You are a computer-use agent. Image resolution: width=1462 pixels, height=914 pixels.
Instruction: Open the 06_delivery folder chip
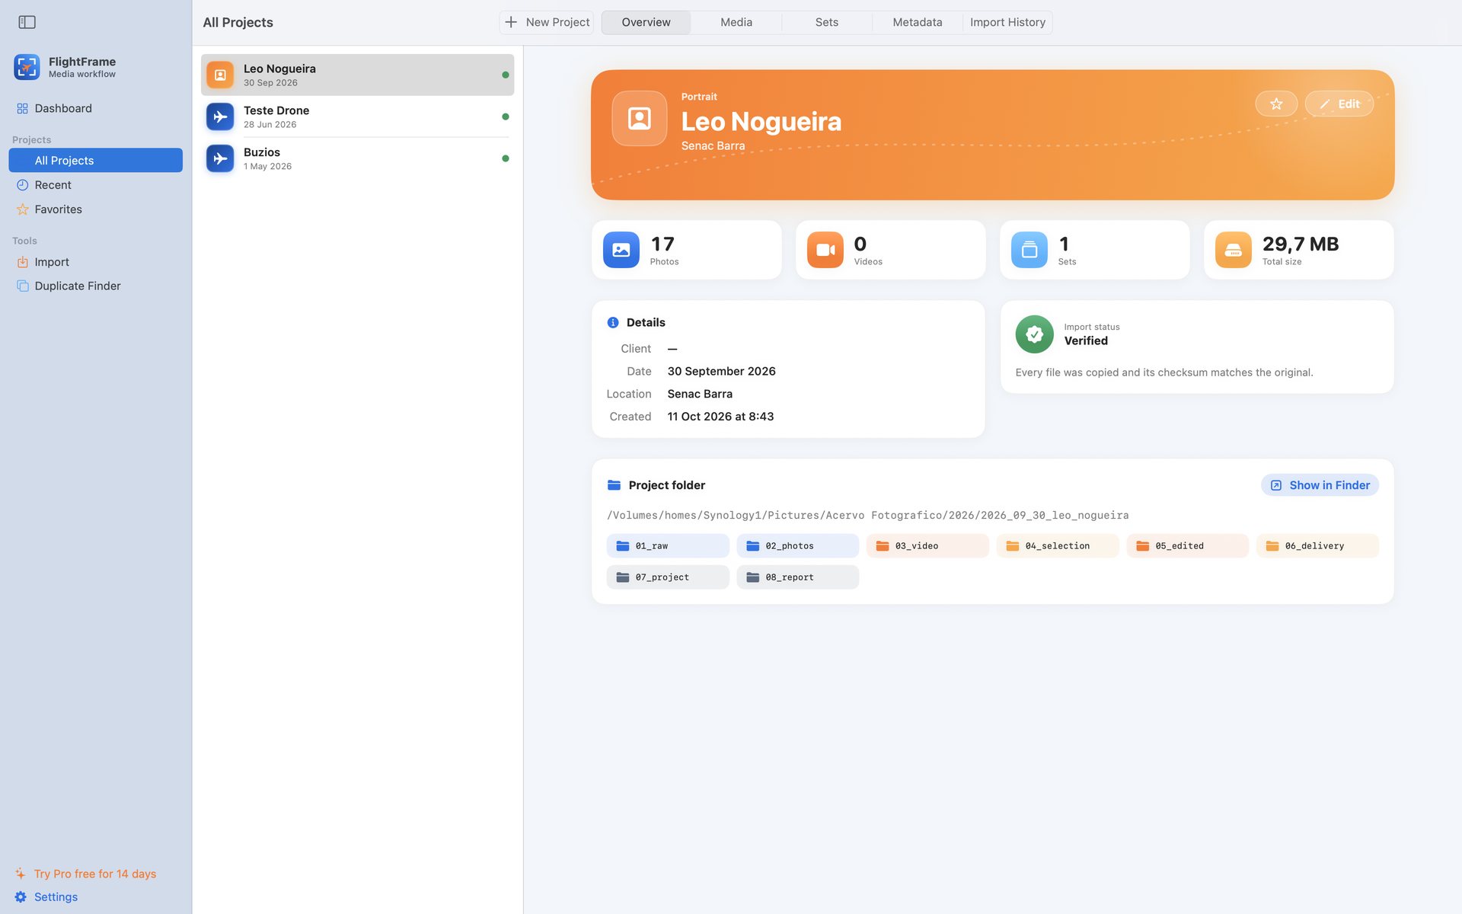1317,546
